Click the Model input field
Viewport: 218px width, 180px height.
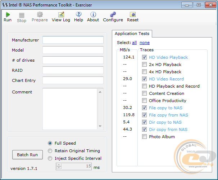coord(73,50)
